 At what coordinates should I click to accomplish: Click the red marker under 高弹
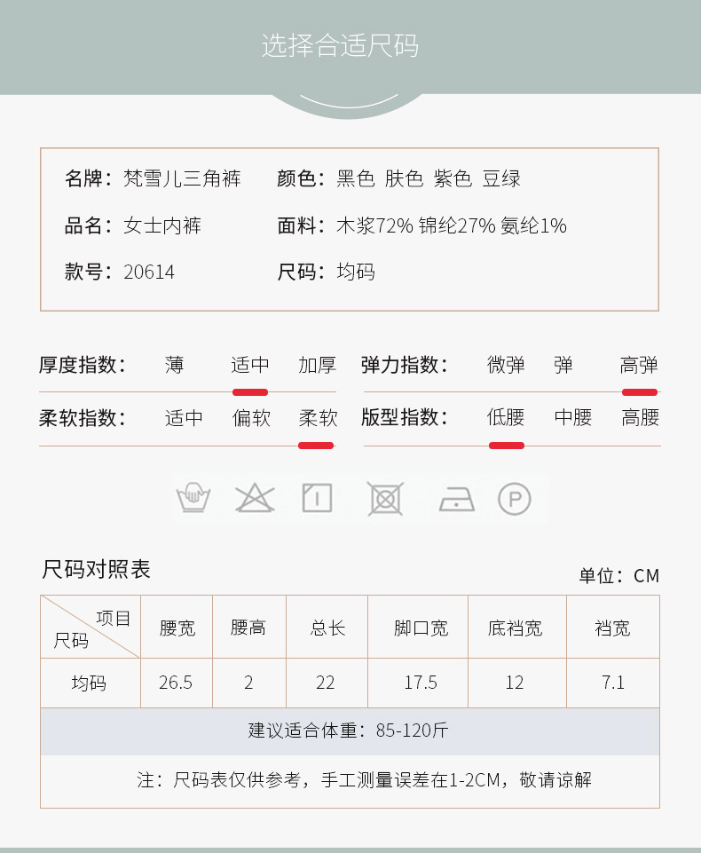tap(640, 392)
